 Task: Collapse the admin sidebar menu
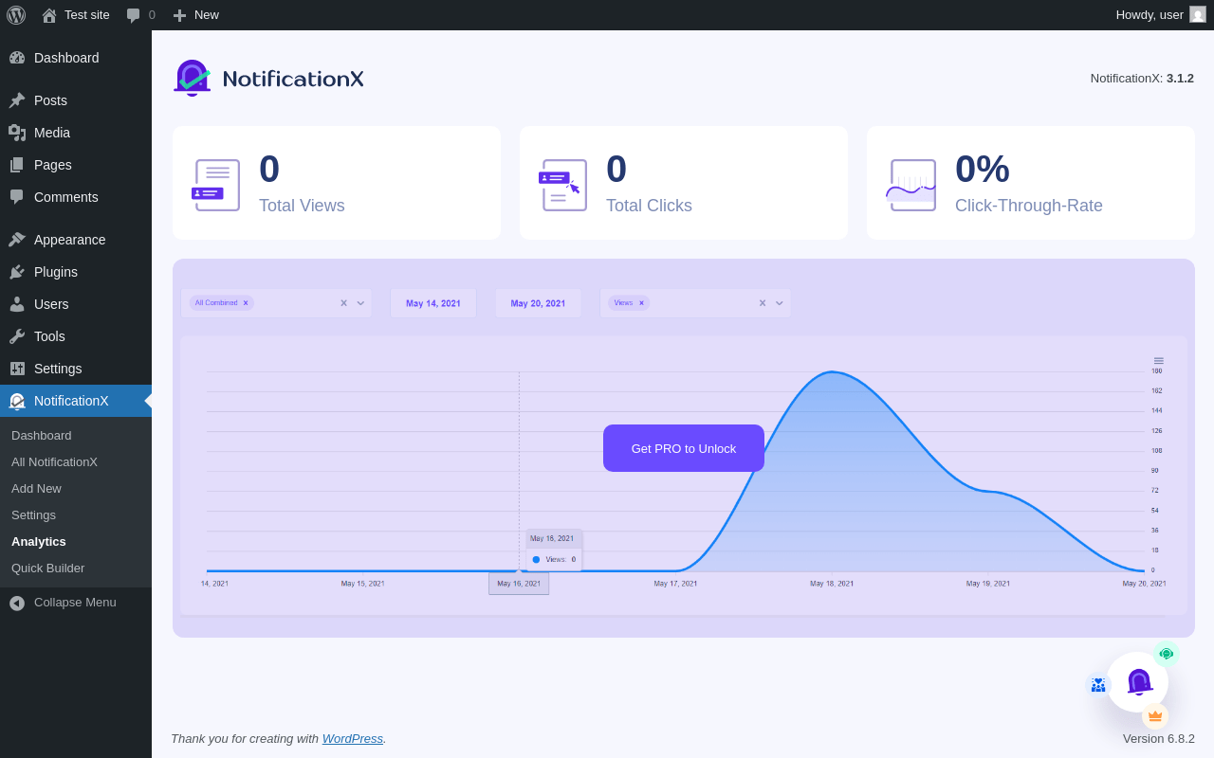(76, 603)
